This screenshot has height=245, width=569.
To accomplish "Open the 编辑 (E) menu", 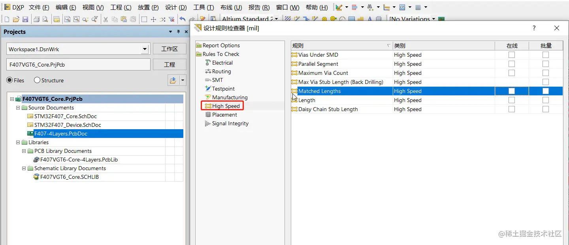I will click(x=66, y=7).
